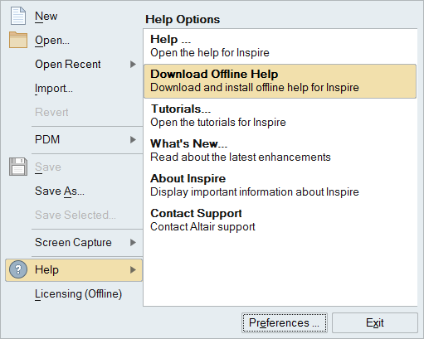Select Download Offline Help option
This screenshot has height=339, width=424.
coord(280,81)
